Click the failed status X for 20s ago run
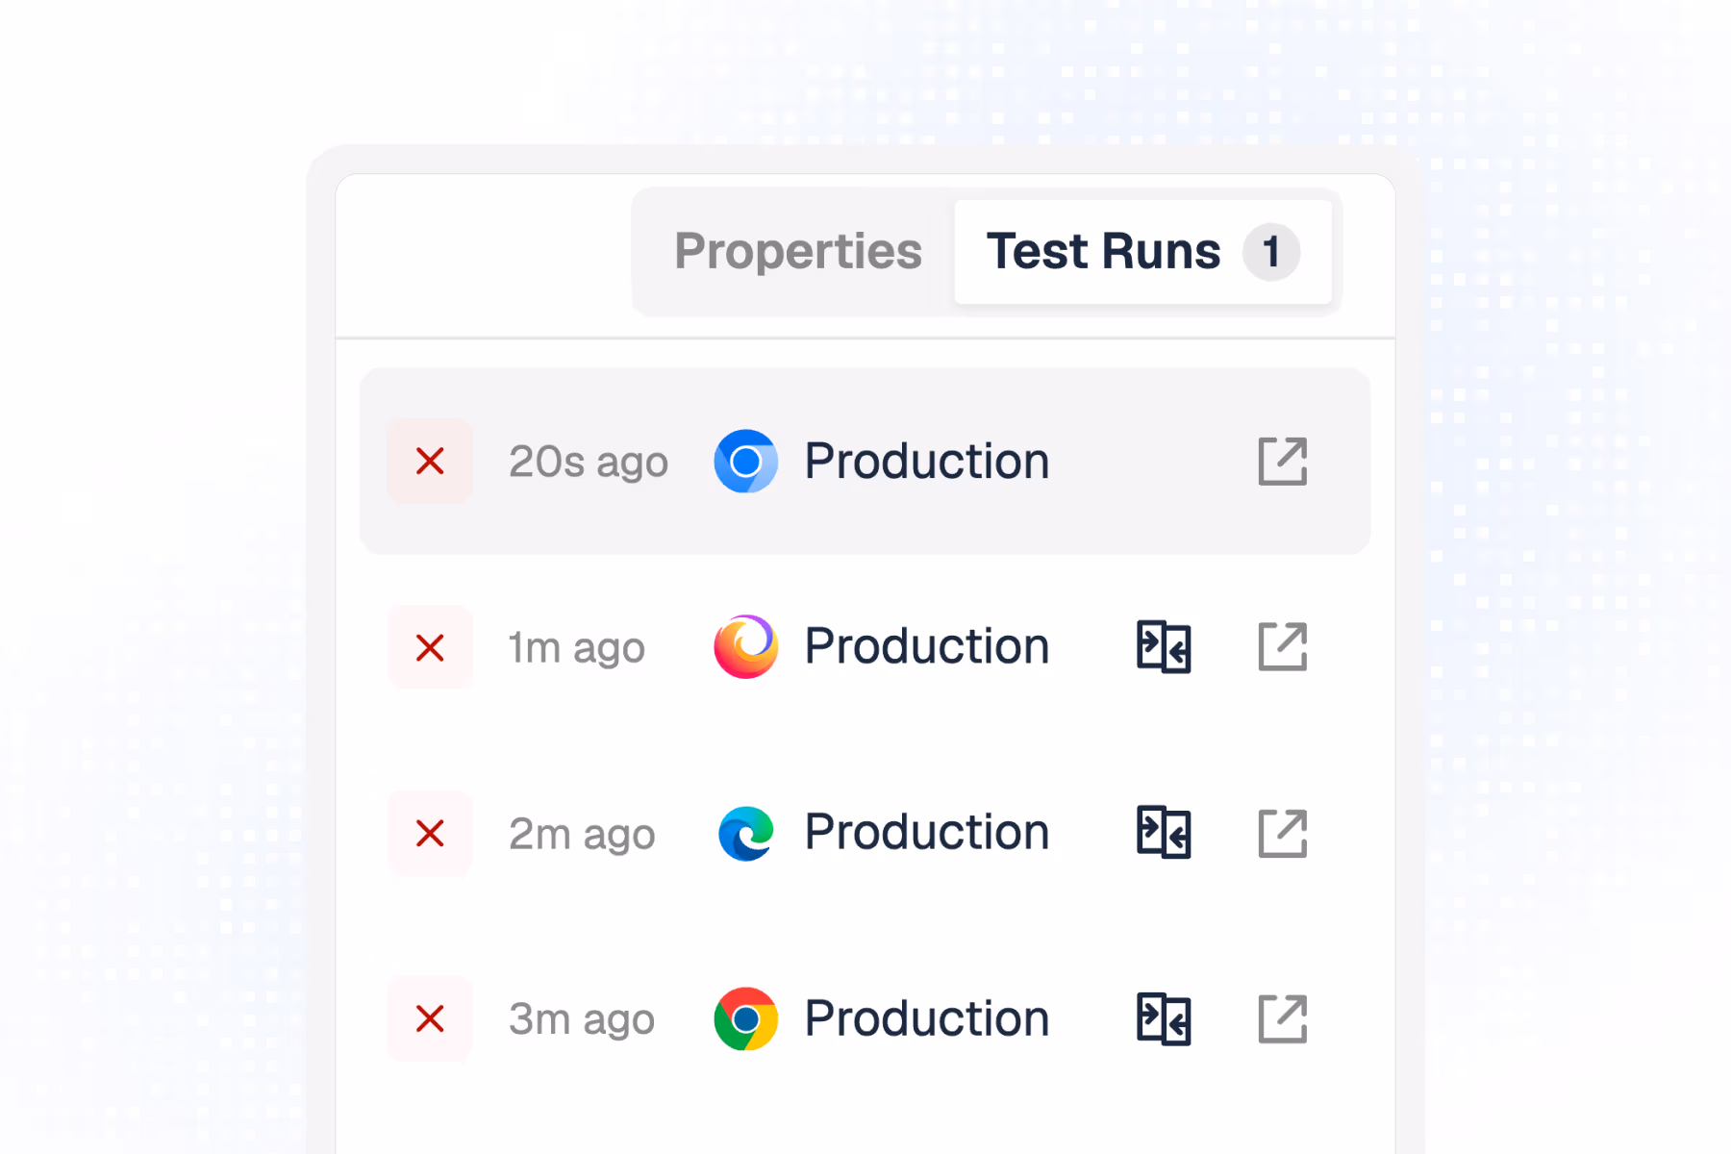Image resolution: width=1731 pixels, height=1154 pixels. (x=430, y=462)
